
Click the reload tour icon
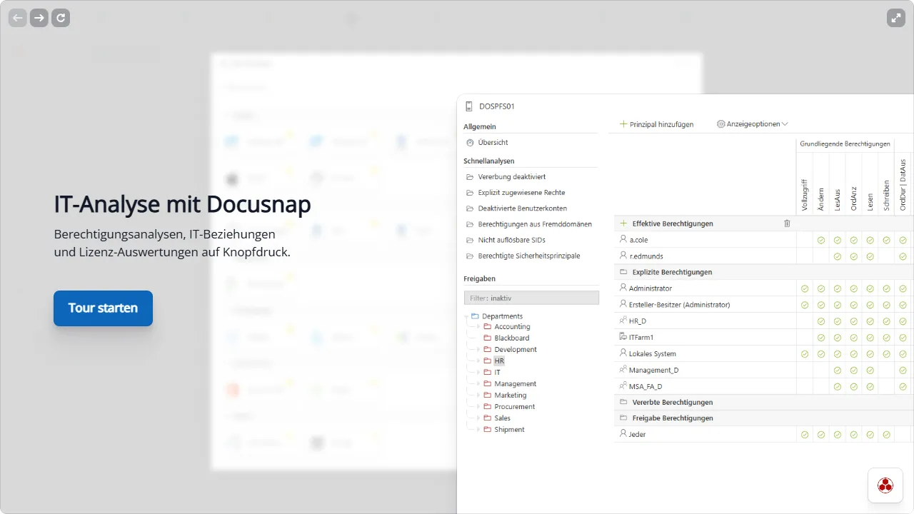(61, 18)
